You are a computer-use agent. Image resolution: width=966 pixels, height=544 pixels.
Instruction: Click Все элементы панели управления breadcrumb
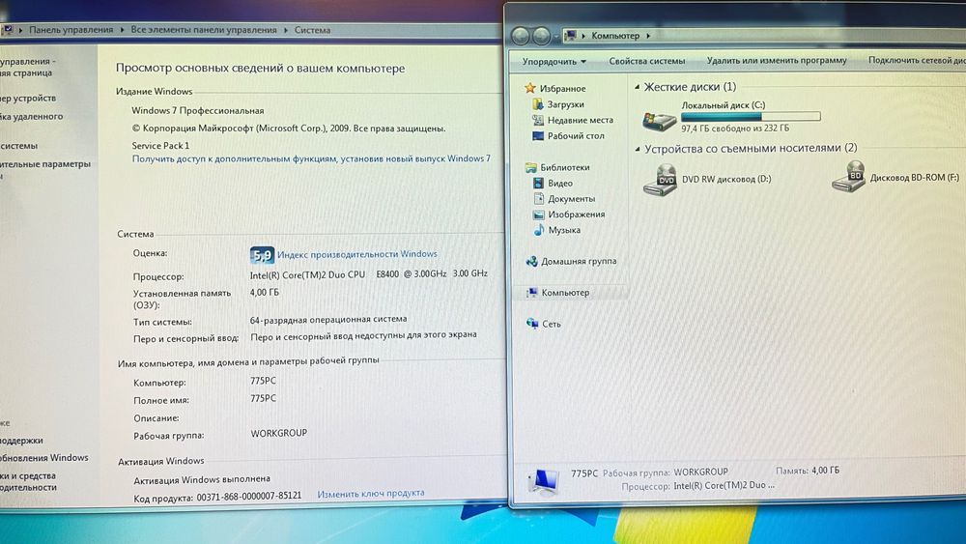(203, 30)
